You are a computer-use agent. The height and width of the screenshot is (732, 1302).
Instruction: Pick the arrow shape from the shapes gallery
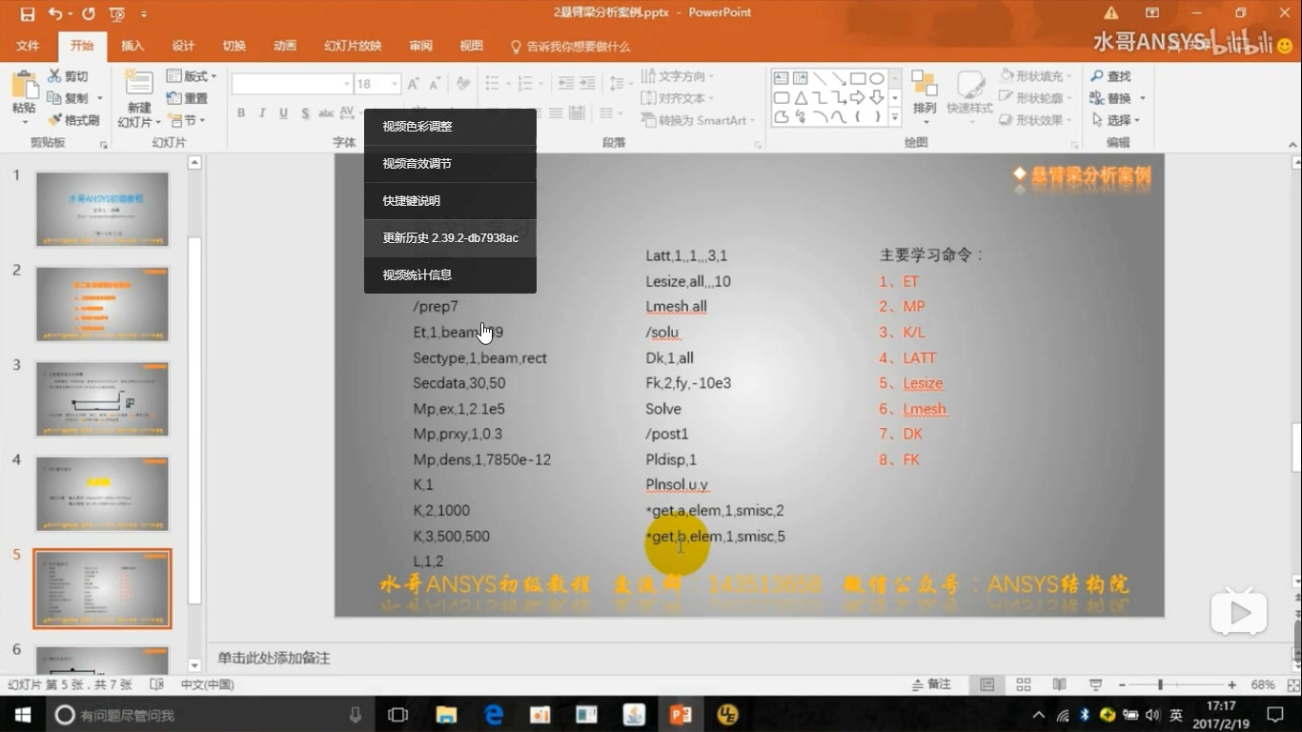tap(859, 97)
